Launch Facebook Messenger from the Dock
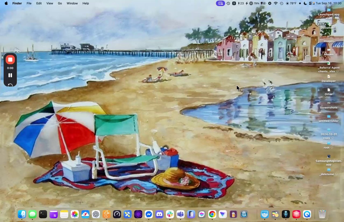The image size is (344, 222). [149, 214]
